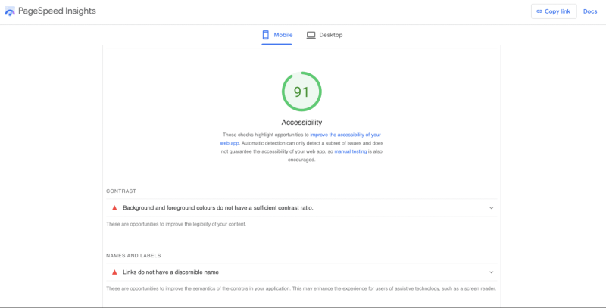Click the Accessibility heading under the score
The image size is (606, 308).
(x=301, y=123)
